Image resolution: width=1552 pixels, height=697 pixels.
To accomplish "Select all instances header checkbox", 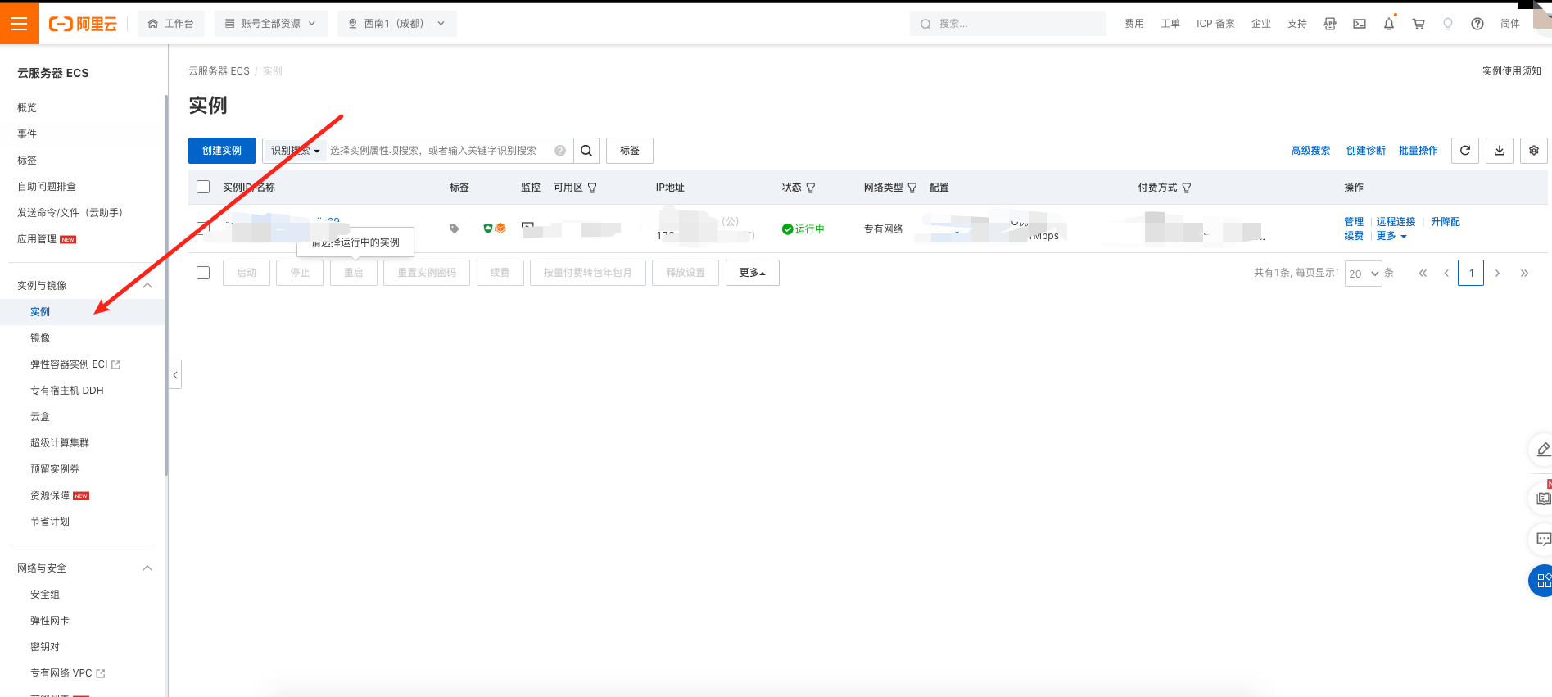I will coord(203,187).
